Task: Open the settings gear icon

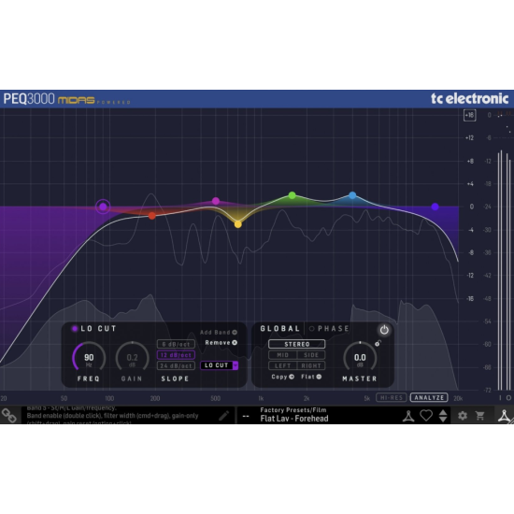Action: [463, 416]
